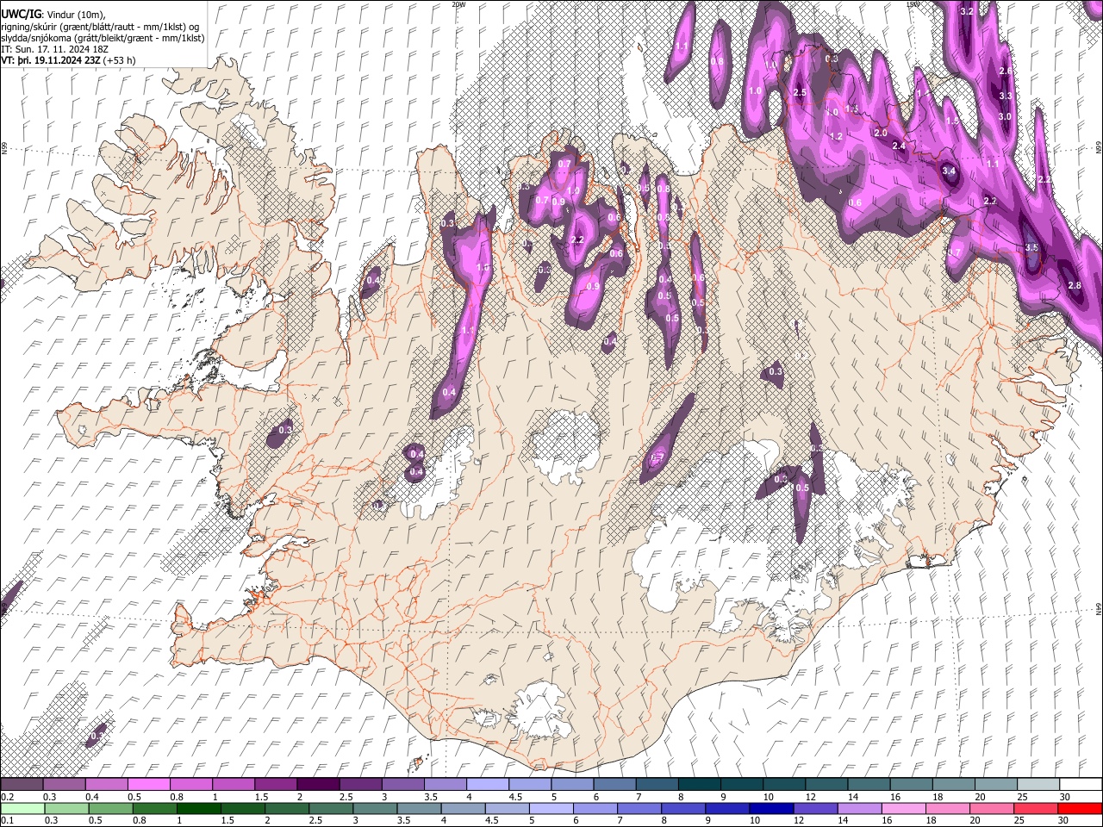The image size is (1103, 827).
Task: Click the 'Vindur (10m)' text
Action: click(x=75, y=15)
